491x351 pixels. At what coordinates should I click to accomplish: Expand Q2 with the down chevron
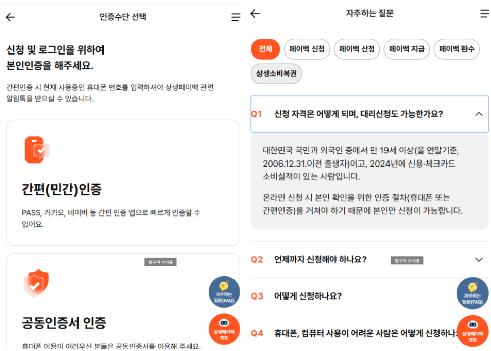pos(479,260)
